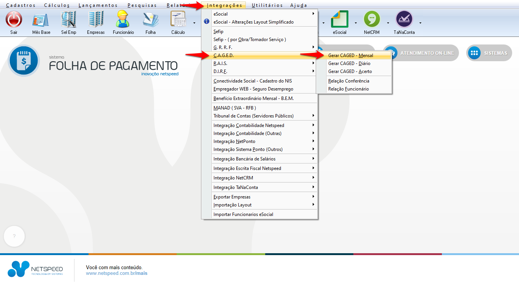Open the Utilitários menu
This screenshot has width=519, height=284.
coord(267,5)
